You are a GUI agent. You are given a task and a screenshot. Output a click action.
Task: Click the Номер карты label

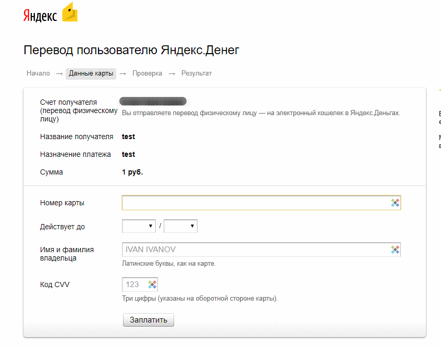(x=62, y=203)
